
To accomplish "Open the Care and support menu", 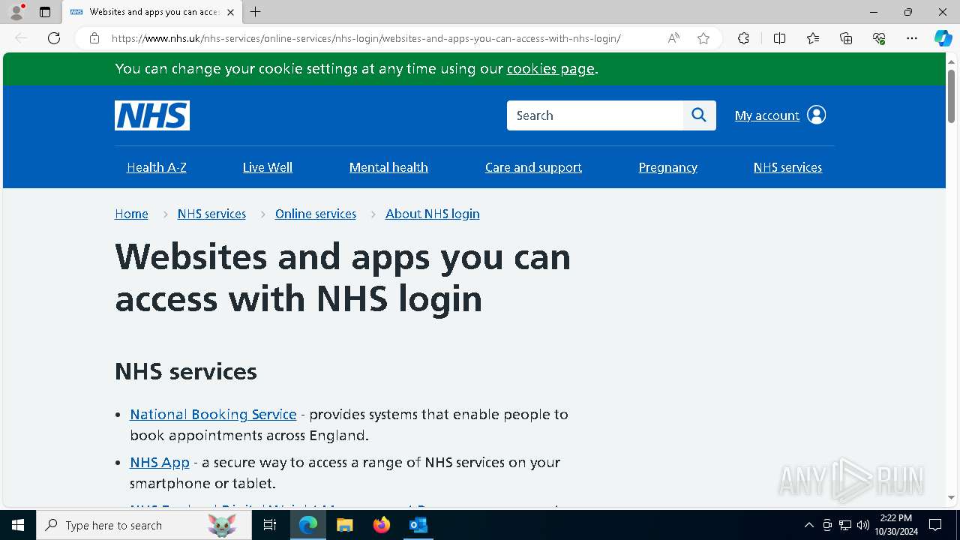I will (x=533, y=167).
